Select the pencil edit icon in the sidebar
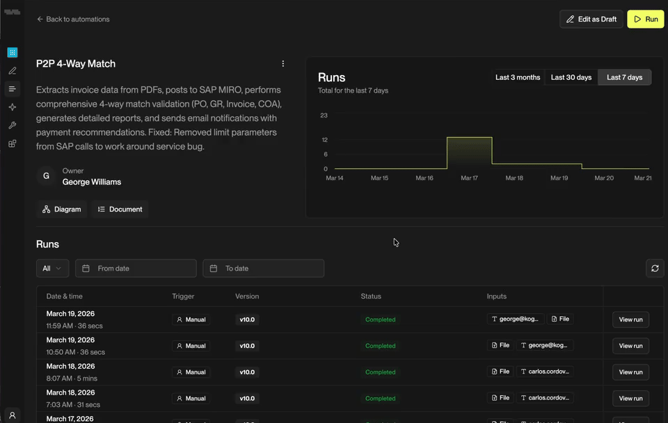The image size is (668, 423). [12, 70]
